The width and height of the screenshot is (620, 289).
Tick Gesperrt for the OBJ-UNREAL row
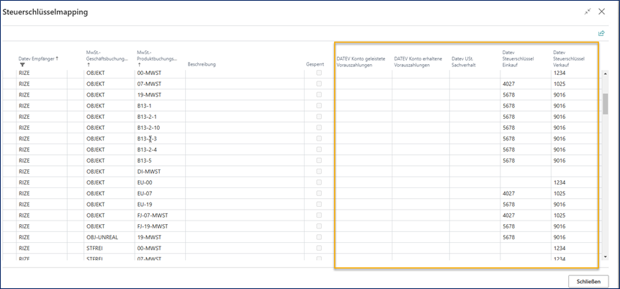coord(319,236)
